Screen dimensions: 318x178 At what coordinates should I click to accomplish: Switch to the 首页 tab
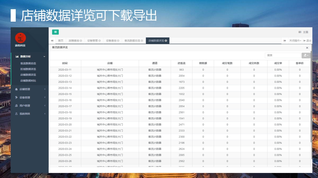61,41
